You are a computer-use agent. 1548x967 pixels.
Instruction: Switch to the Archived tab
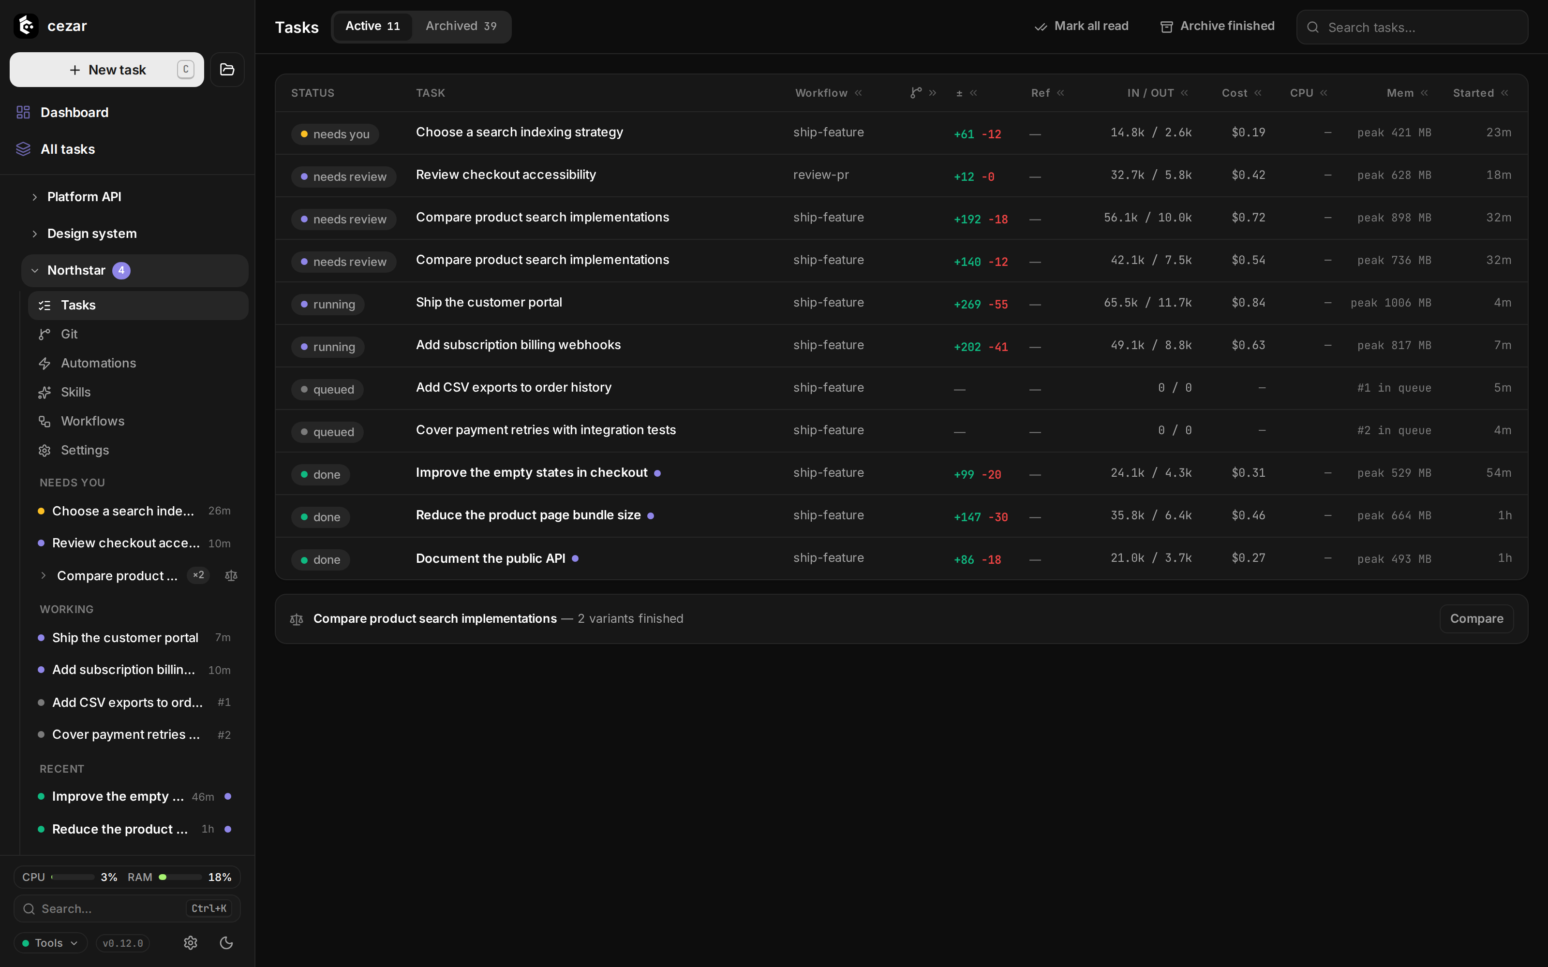pos(461,26)
